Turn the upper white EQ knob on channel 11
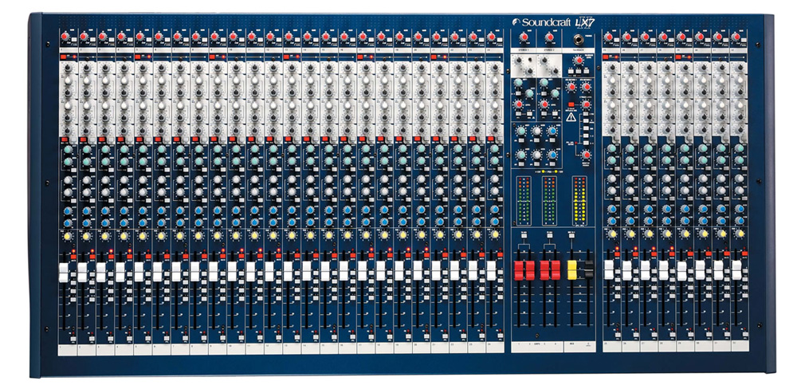The image size is (797, 389). coord(254,81)
